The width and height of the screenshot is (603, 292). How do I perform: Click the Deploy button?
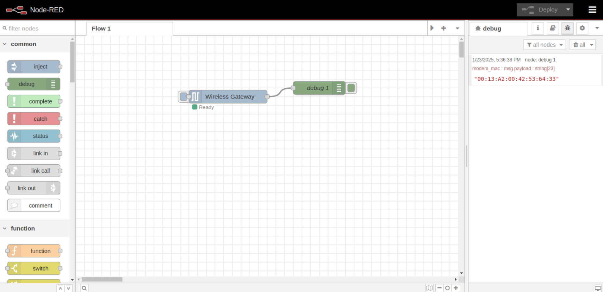(x=540, y=10)
